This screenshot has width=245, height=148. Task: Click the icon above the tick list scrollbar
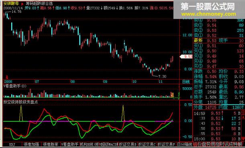tap(243, 112)
